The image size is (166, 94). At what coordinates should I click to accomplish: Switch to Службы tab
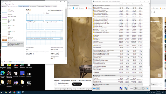click(54, 6)
